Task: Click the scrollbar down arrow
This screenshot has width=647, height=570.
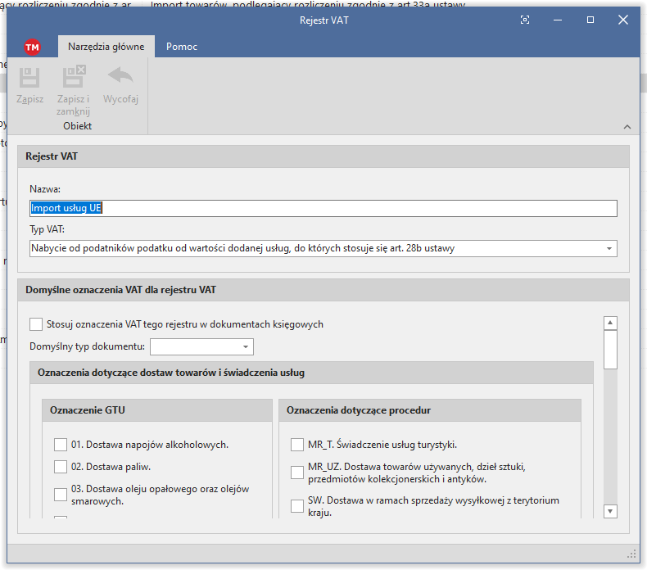Action: 609,510
